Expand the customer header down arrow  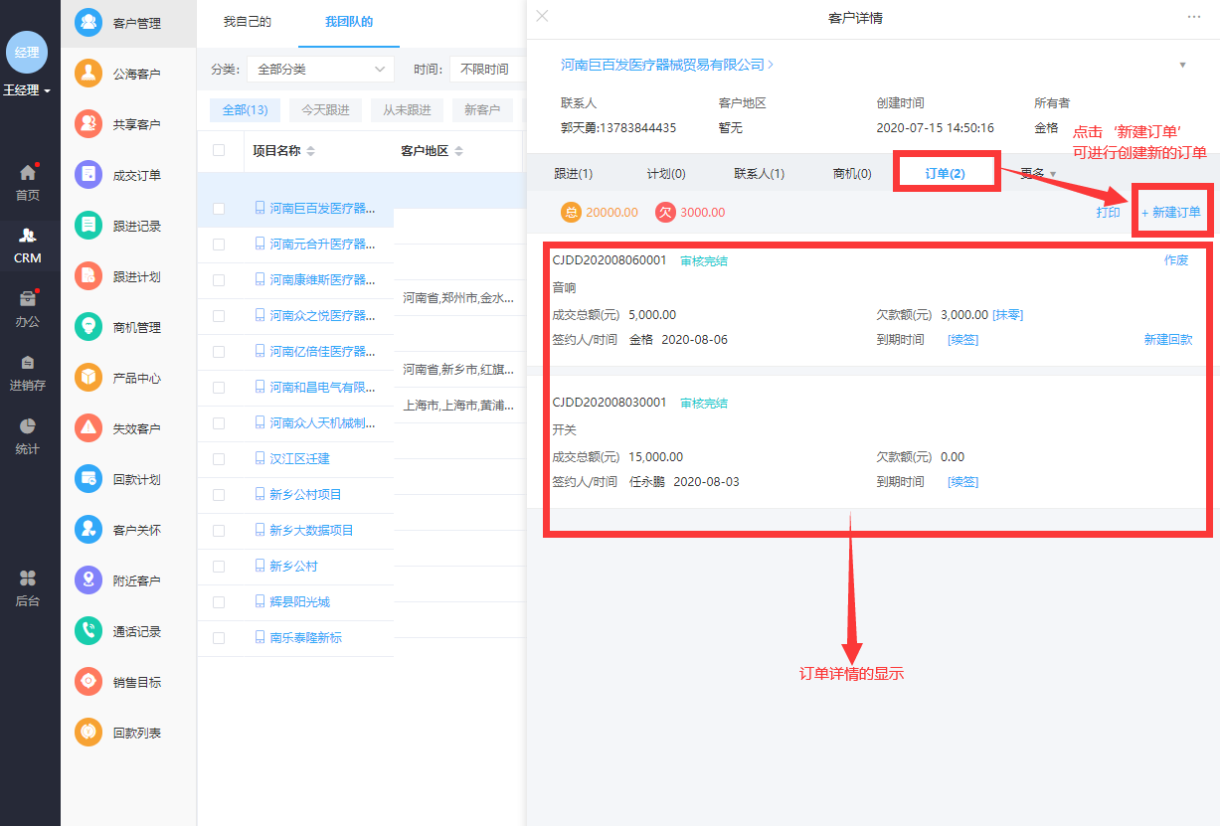[x=1182, y=65]
